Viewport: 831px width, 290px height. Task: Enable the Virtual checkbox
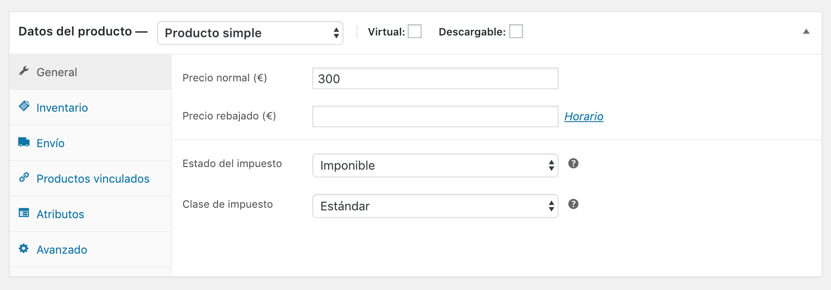(415, 32)
